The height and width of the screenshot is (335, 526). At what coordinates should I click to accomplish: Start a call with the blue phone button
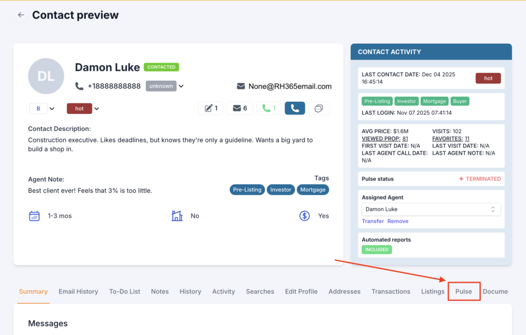(x=294, y=108)
